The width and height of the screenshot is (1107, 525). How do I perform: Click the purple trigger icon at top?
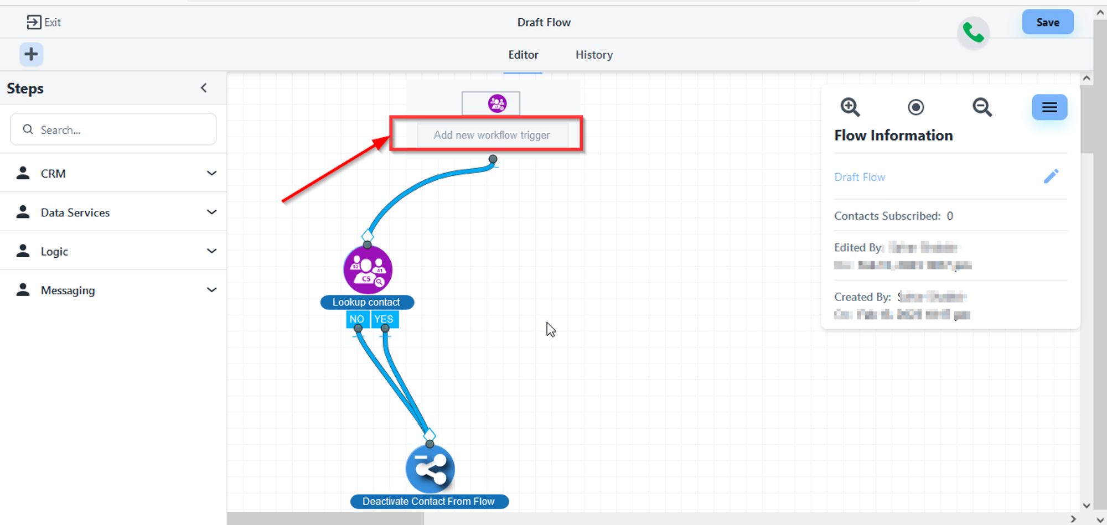point(497,103)
